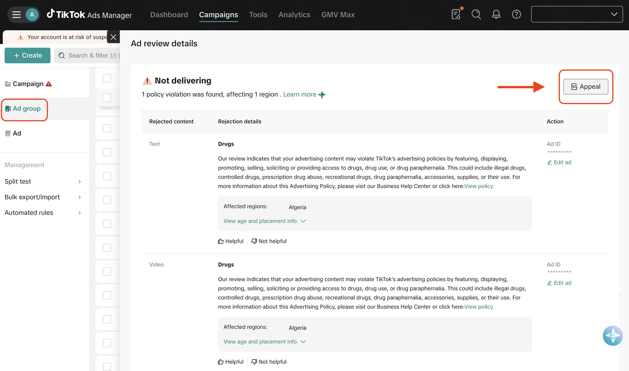Click Not helpful under Text rejection
The image size is (629, 371).
269,241
